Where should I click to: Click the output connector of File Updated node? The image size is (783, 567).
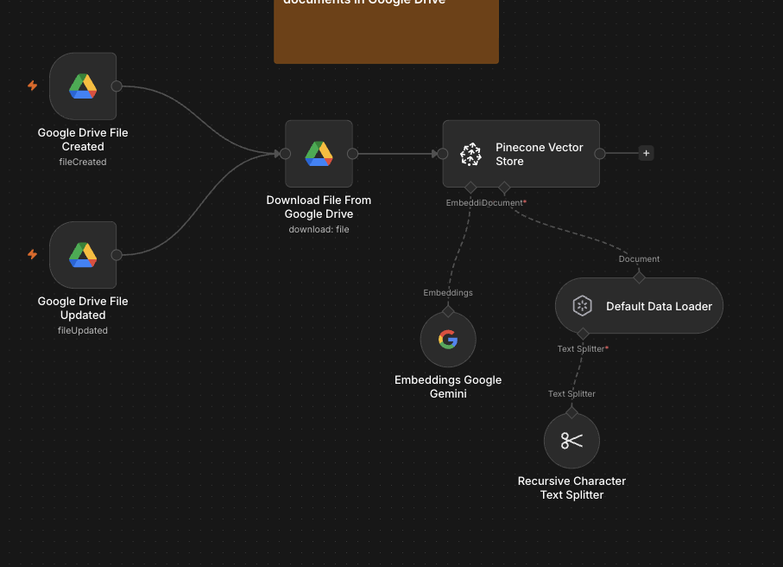[x=117, y=255]
